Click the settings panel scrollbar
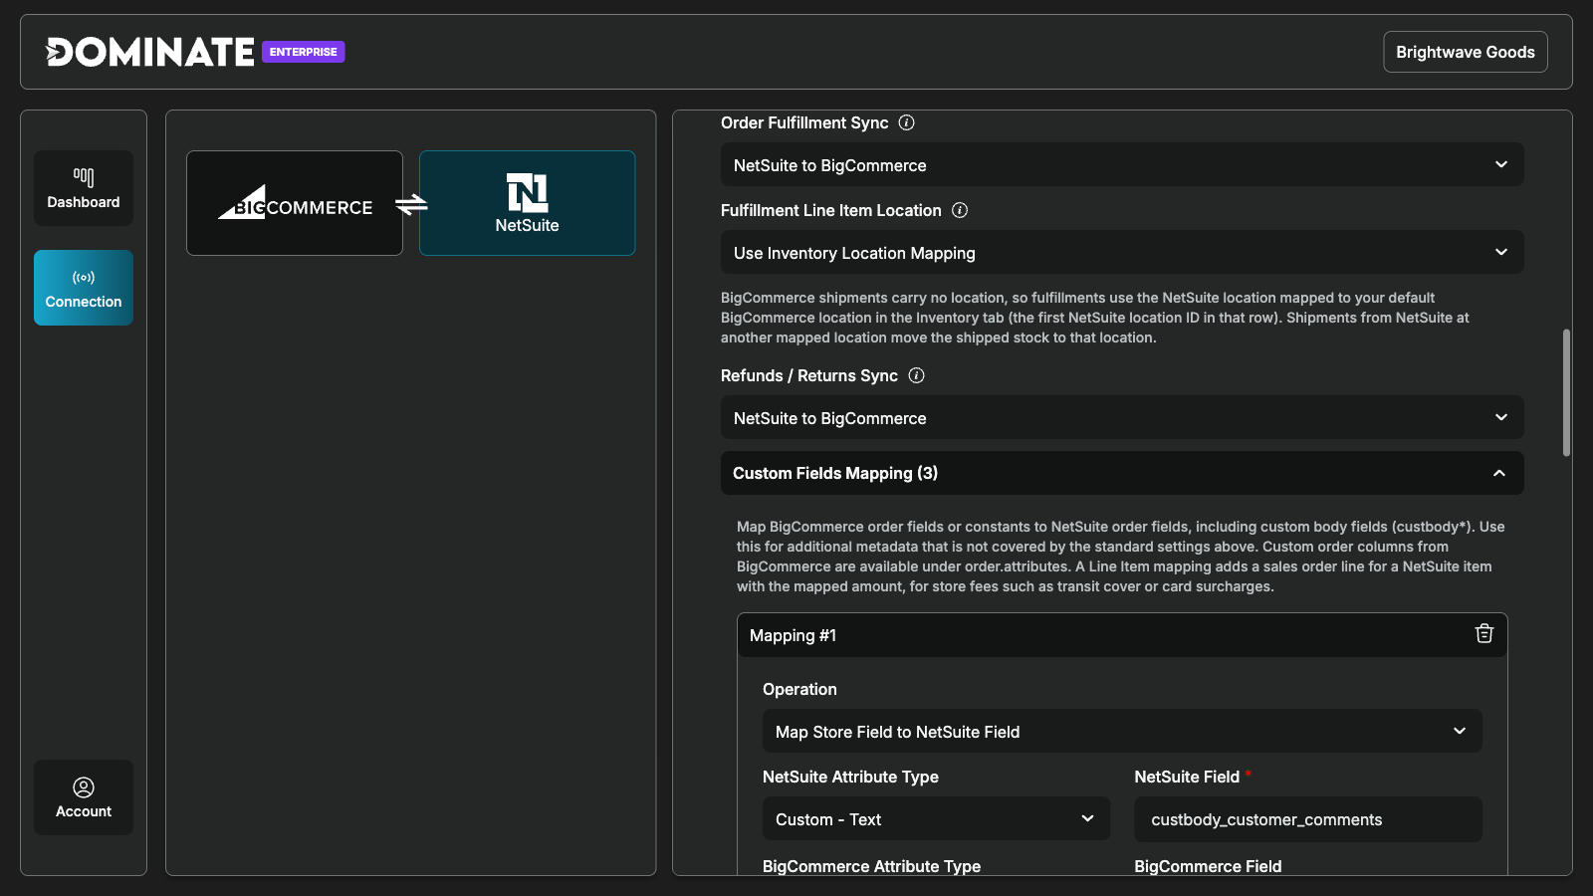The height and width of the screenshot is (896, 1593). pos(1566,392)
